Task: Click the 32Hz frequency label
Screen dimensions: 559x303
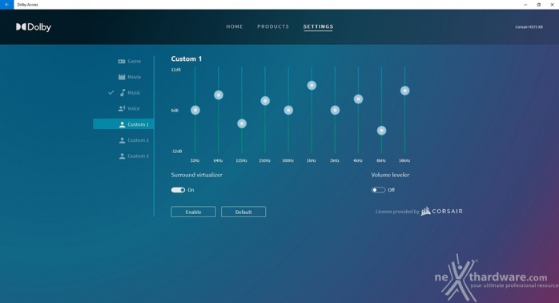Action: [x=195, y=160]
